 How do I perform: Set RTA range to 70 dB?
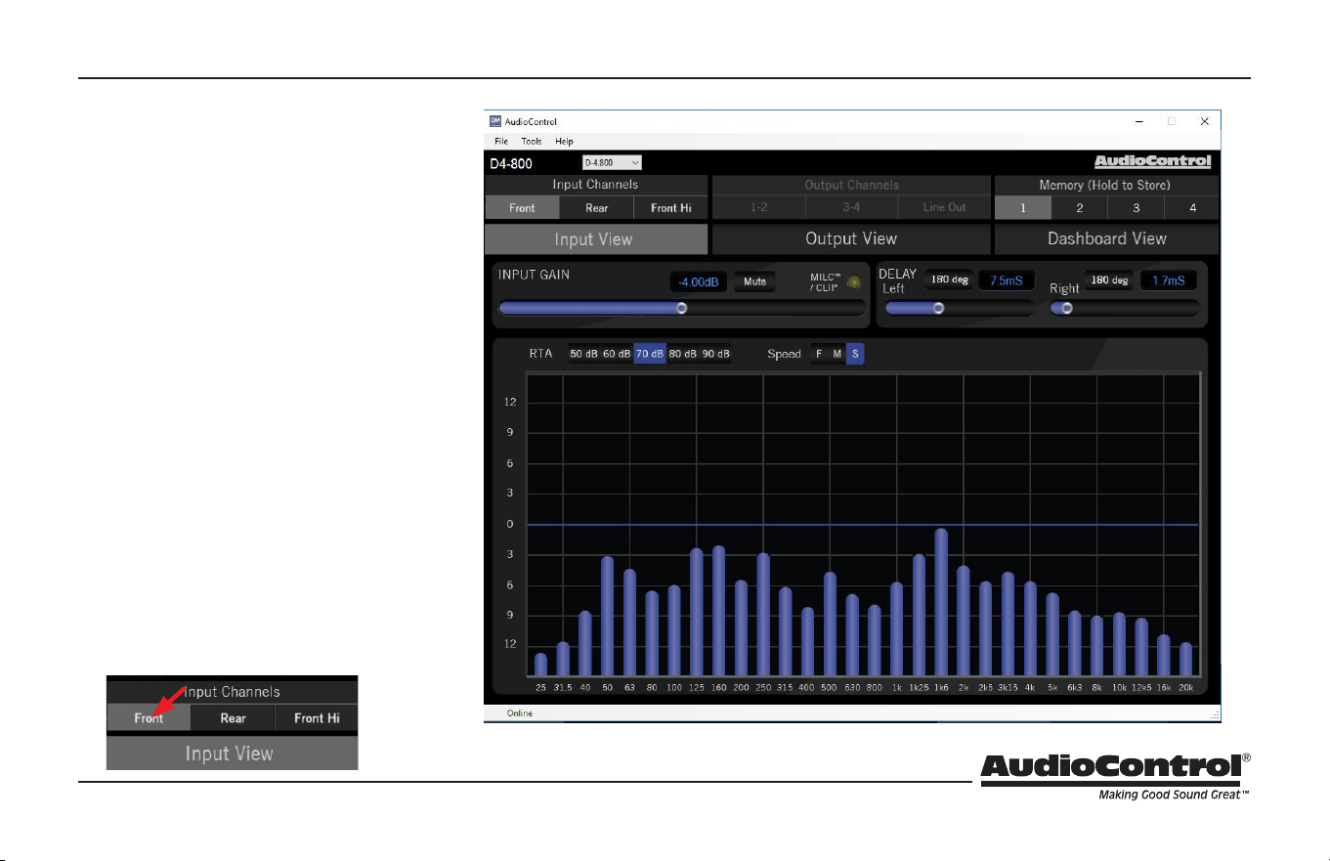pyautogui.click(x=650, y=354)
